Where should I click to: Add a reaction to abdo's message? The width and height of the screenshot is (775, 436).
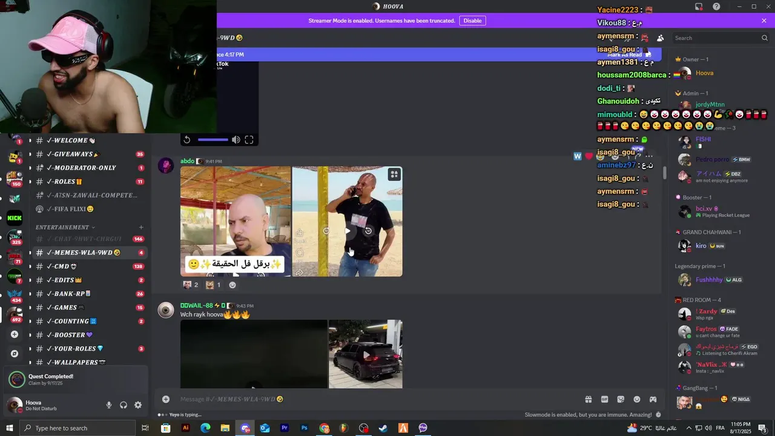tap(232, 285)
